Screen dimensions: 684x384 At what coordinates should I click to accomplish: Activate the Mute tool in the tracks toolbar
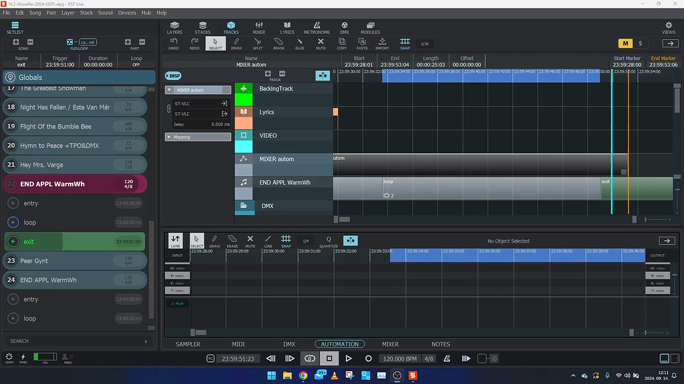coord(321,43)
